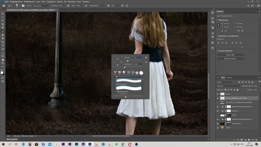261x147 pixels.
Task: Click the foreground color swatch
Action: click(x=2, y=73)
